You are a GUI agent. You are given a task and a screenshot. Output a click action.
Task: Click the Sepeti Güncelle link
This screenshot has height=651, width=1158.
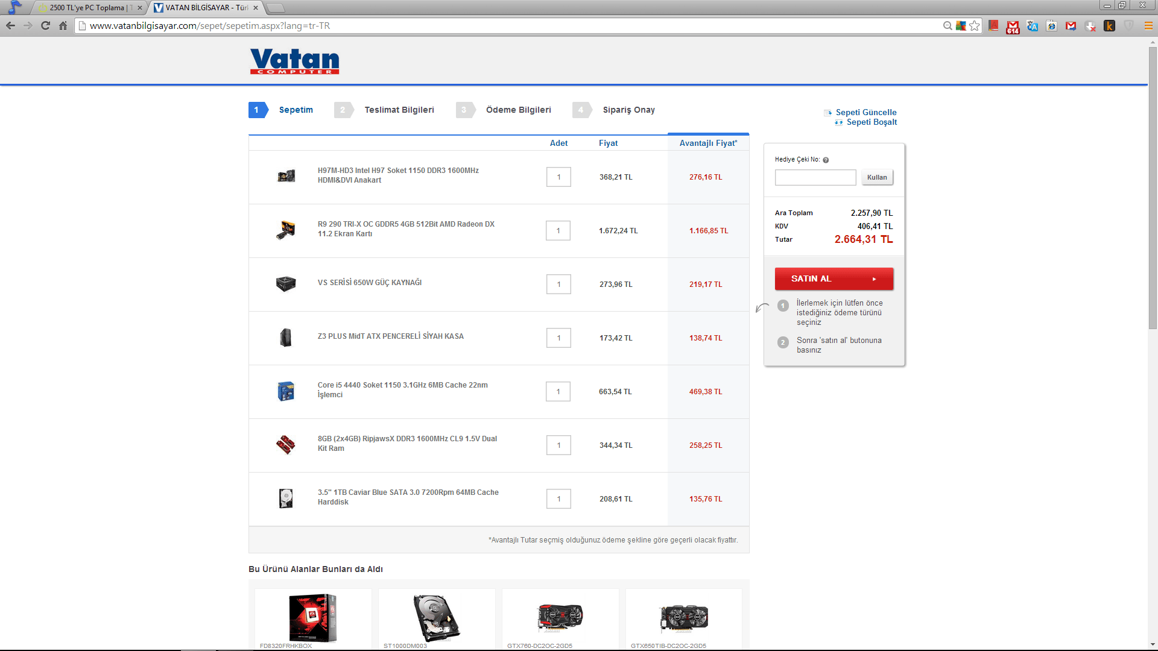865,112
